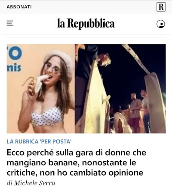Open the photo of woman eating banana
The width and height of the screenshot is (172, 195).
coord(41,89)
